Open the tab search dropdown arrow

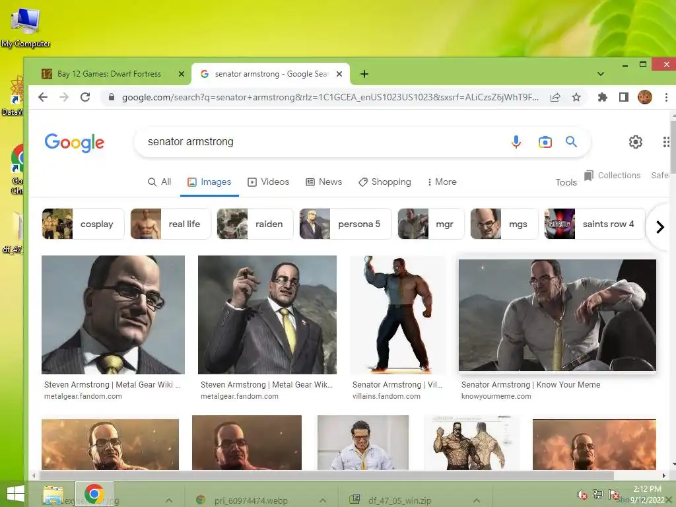[601, 74]
